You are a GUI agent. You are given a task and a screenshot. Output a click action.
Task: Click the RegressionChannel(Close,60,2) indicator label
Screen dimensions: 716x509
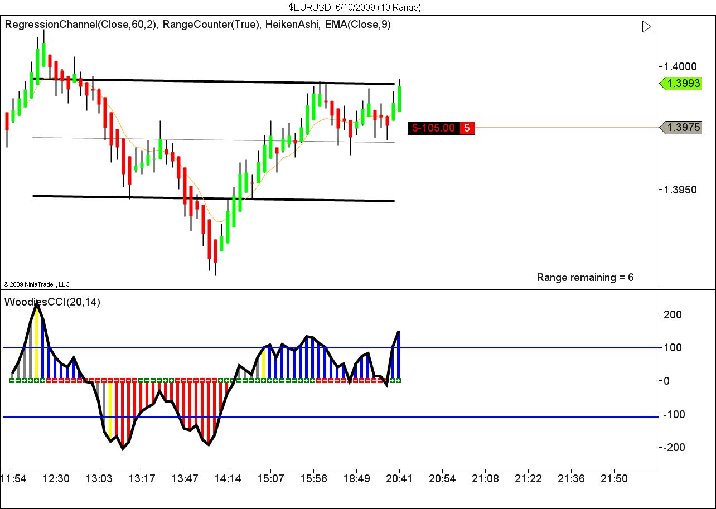click(x=81, y=24)
